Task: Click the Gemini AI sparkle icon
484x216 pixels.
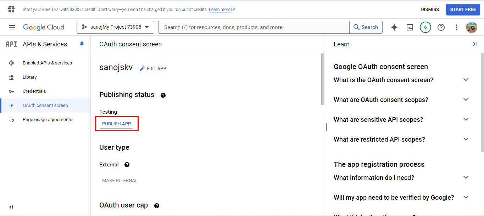Action: (x=394, y=27)
